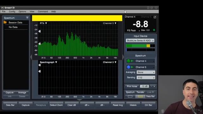Viewport: 203px width, 114px height.
Task: Open the Spectrum data panel menu icon
Action: tap(27, 17)
